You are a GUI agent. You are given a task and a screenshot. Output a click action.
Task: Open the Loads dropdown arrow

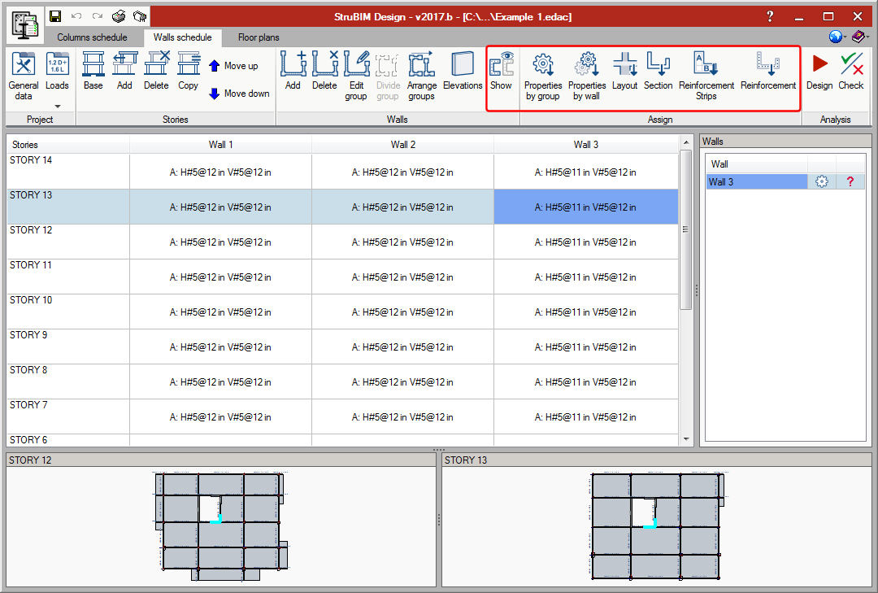pyautogui.click(x=57, y=106)
